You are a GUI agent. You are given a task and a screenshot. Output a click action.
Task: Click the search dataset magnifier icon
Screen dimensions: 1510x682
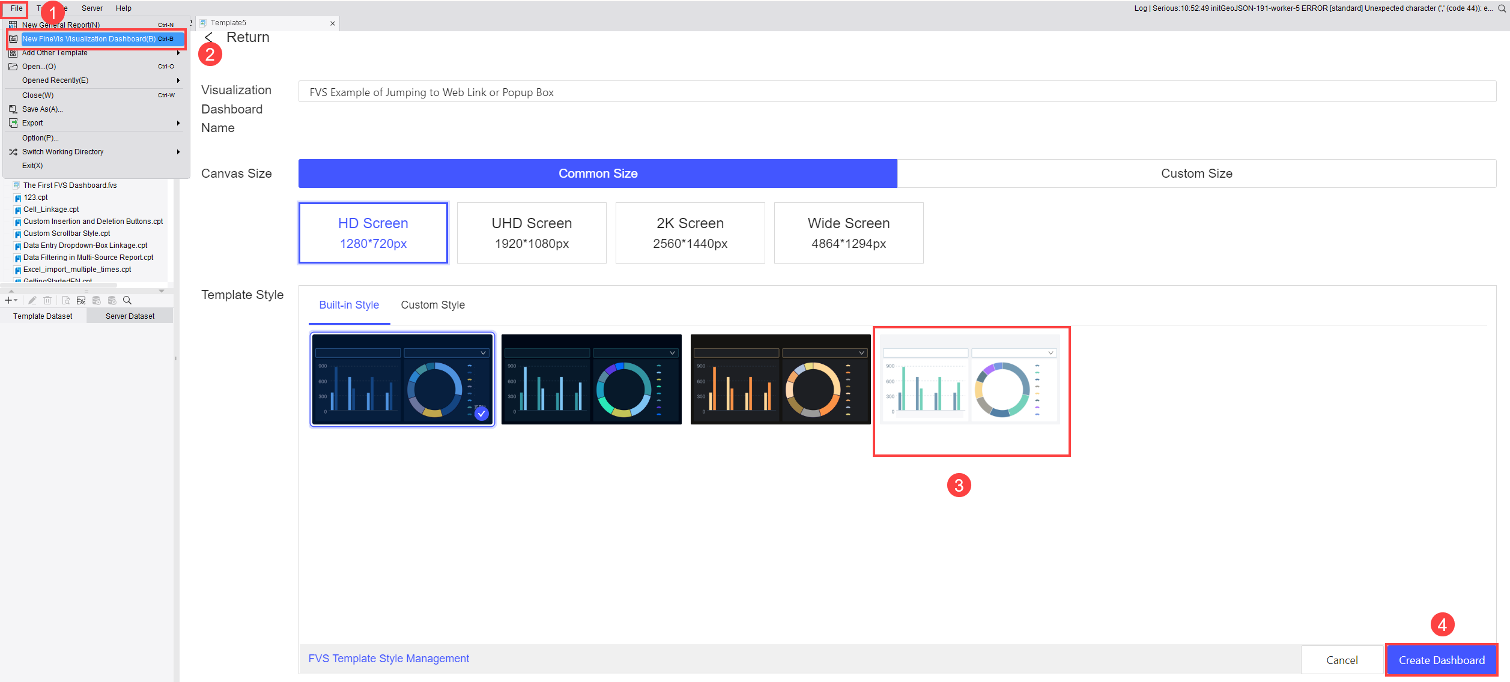click(127, 300)
